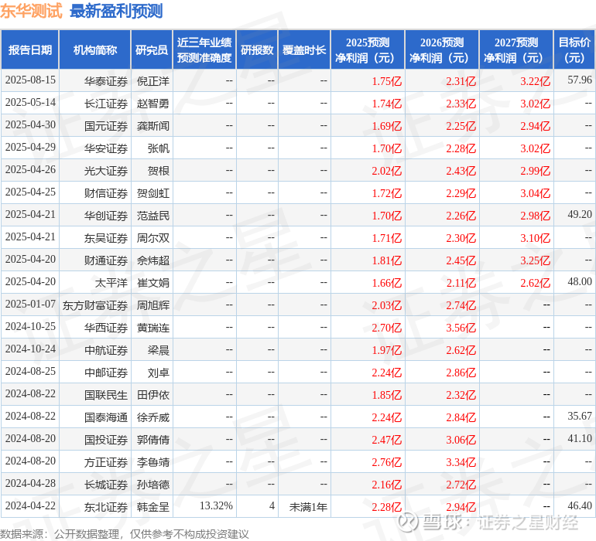
Task: Select the date 2024-08-25
Action: 30,371
